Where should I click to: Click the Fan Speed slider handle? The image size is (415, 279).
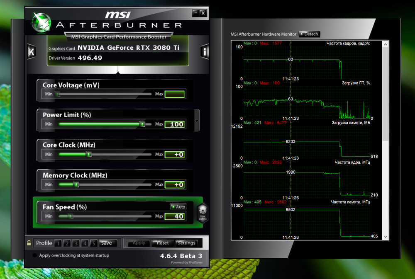coord(71,216)
